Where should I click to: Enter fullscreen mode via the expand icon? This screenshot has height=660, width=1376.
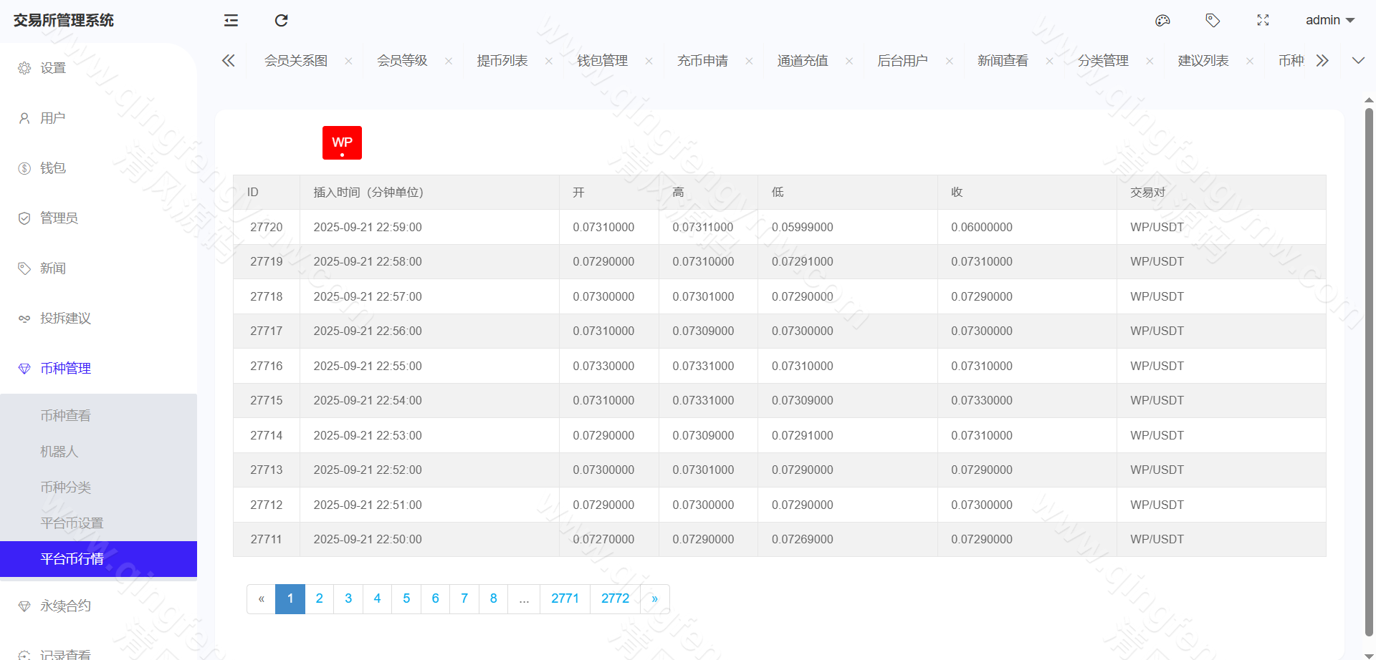(1263, 20)
